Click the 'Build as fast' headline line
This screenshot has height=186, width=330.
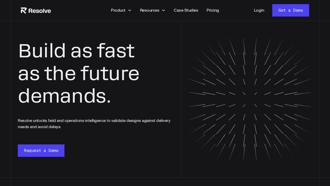(77, 51)
